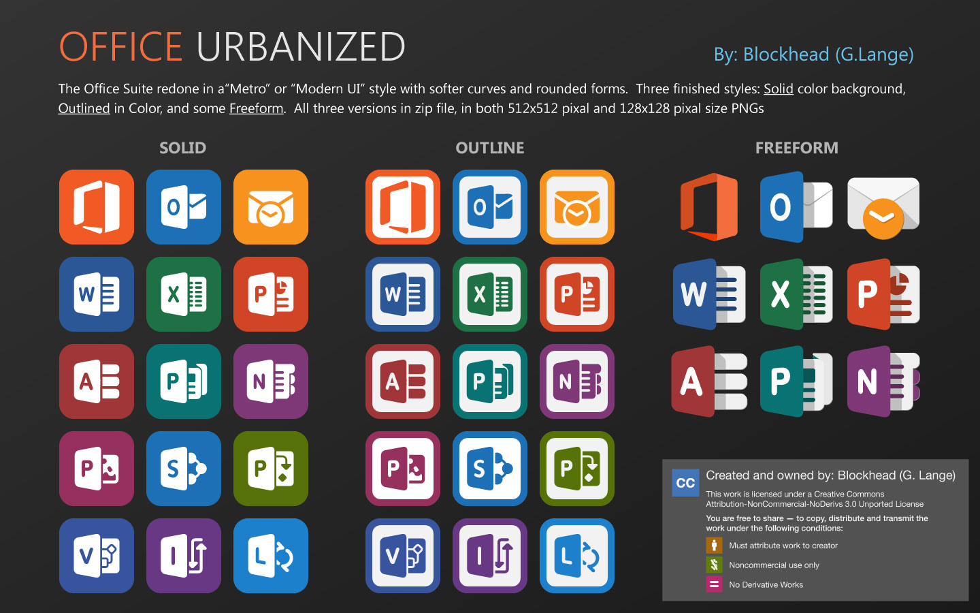Image resolution: width=980 pixels, height=613 pixels.
Task: Click the solid orange Office logo icon
Action: tap(97, 207)
